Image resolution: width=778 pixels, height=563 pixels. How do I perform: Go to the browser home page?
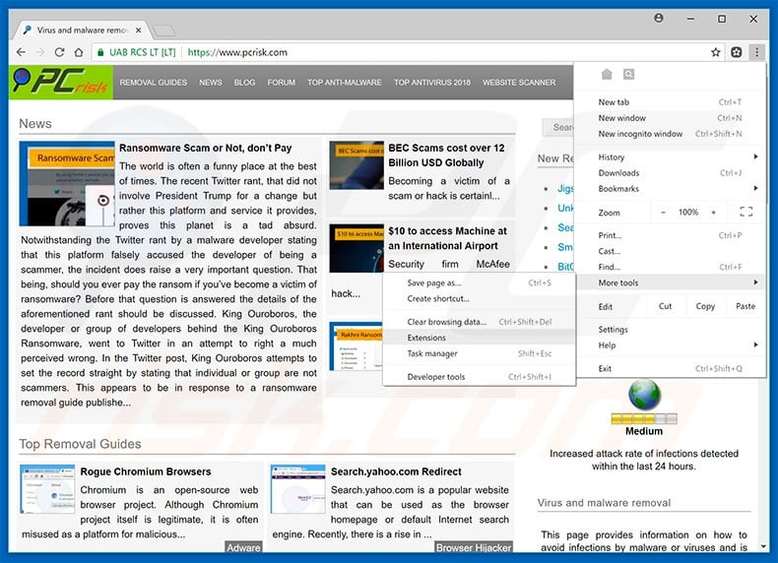point(79,52)
